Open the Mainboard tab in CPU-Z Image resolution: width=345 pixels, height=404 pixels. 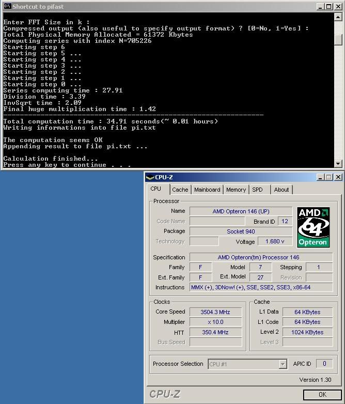[207, 190]
